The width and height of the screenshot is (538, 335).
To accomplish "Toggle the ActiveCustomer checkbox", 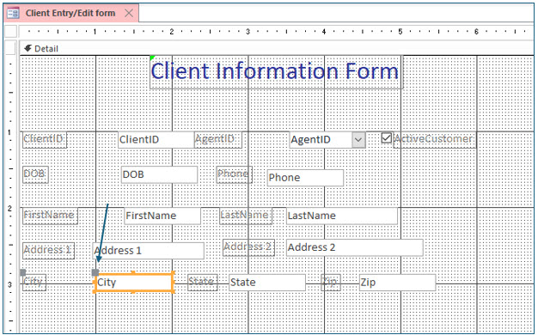I will click(x=387, y=137).
